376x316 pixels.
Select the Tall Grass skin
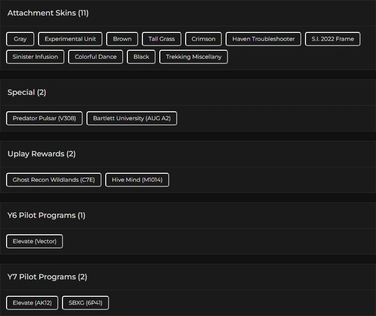coord(161,39)
